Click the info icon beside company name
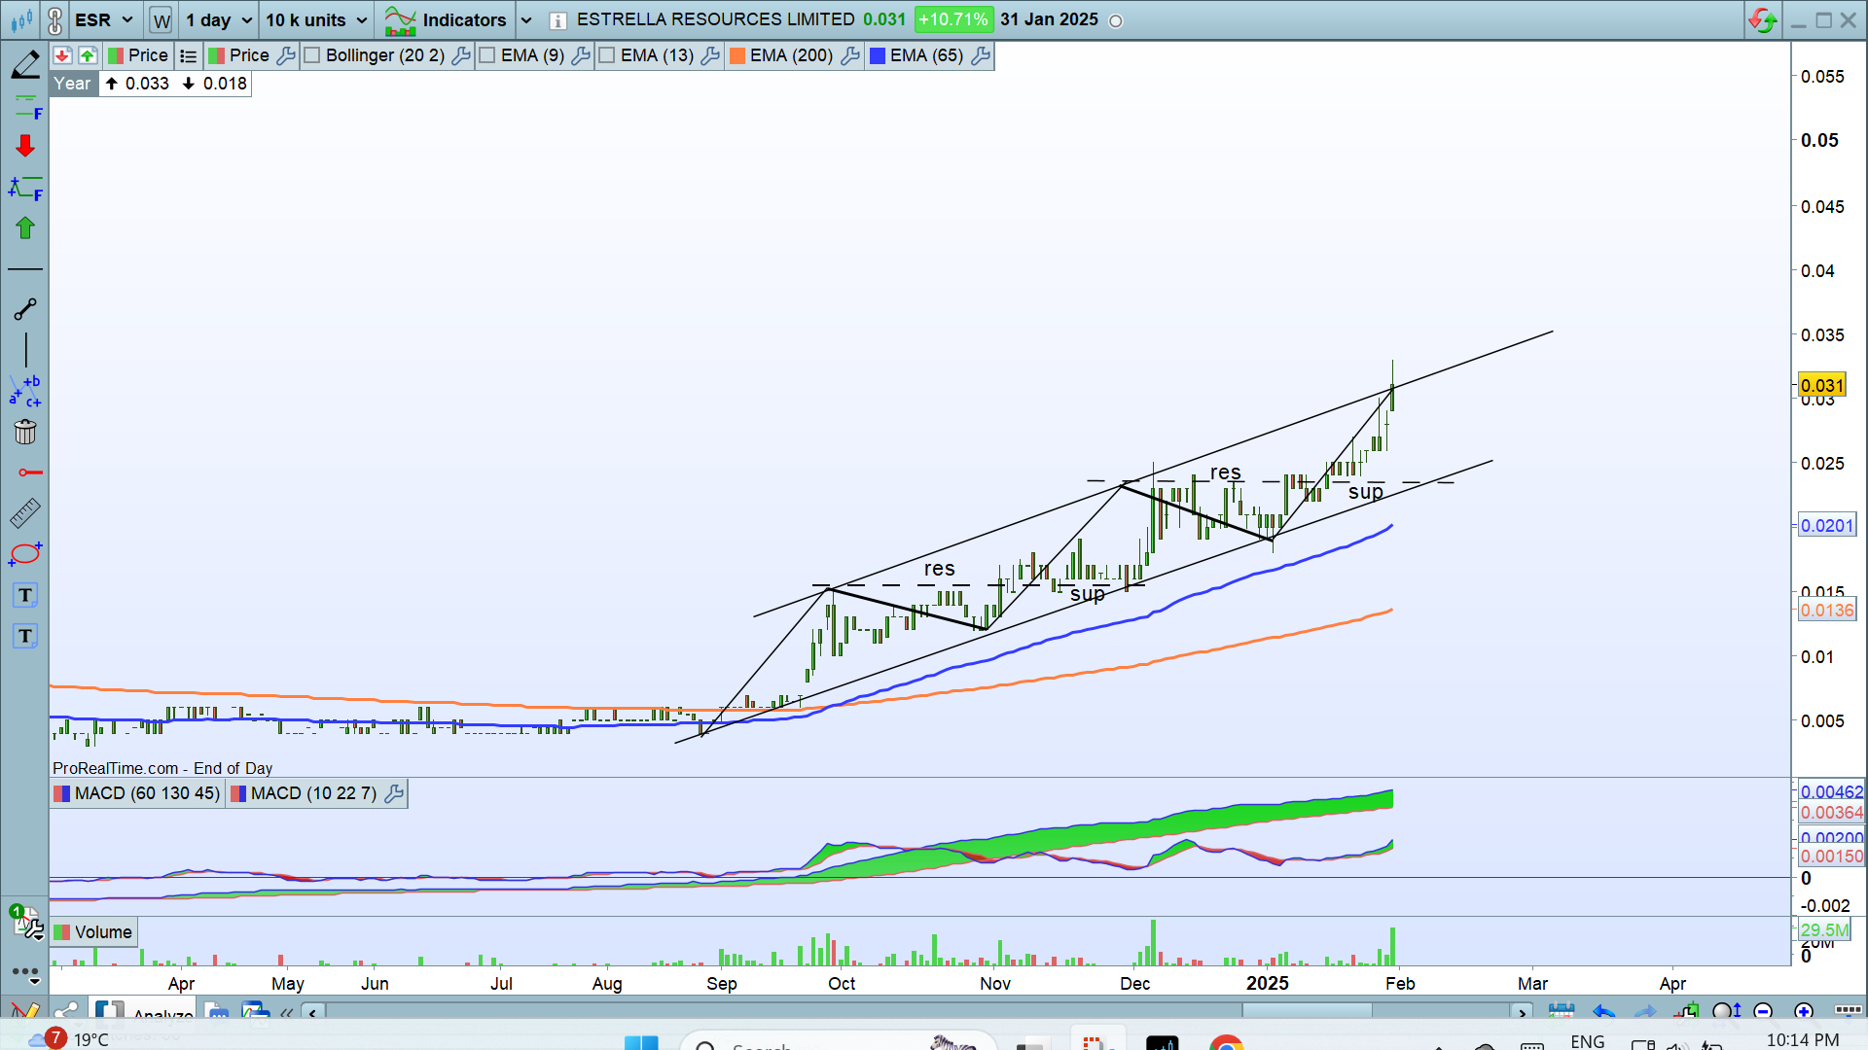 point(557,20)
